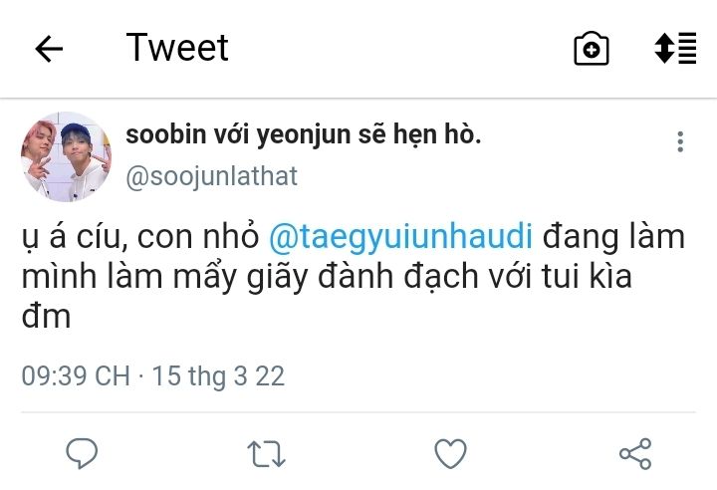
Task: Click the tweet text "ụ á cíu, con nhỏ"
Action: pyautogui.click(x=141, y=237)
